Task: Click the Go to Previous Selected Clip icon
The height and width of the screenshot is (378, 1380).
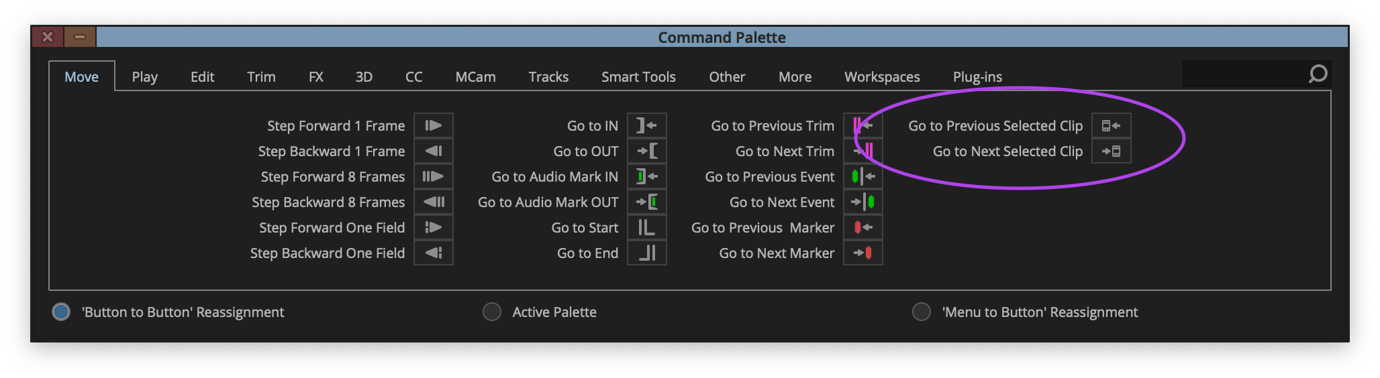Action: click(x=1112, y=125)
